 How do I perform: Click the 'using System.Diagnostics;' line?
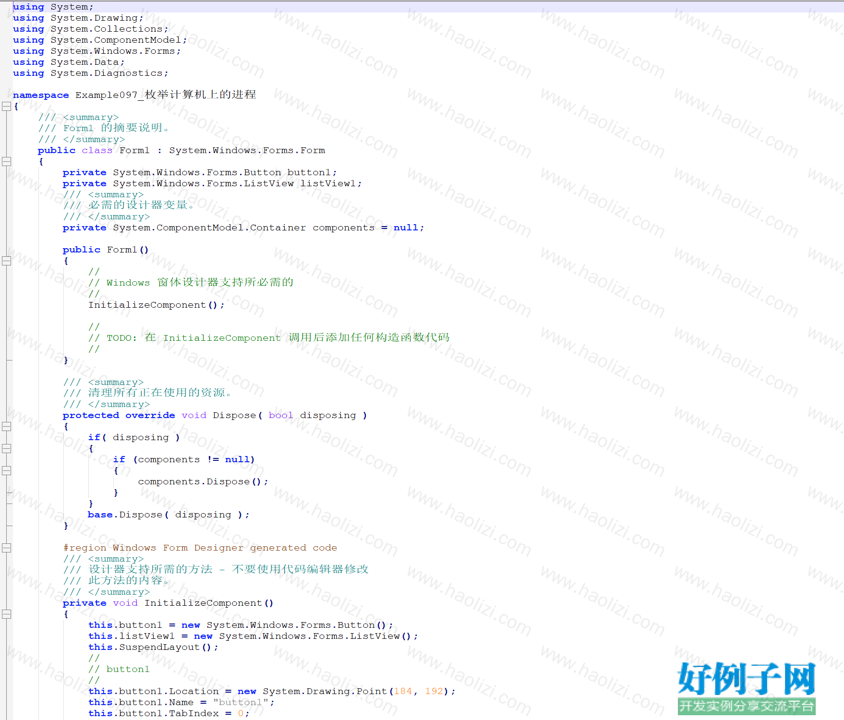pyautogui.click(x=91, y=73)
